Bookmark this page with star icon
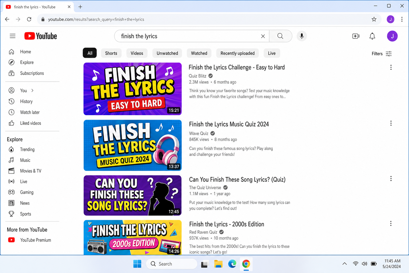 (x=374, y=19)
